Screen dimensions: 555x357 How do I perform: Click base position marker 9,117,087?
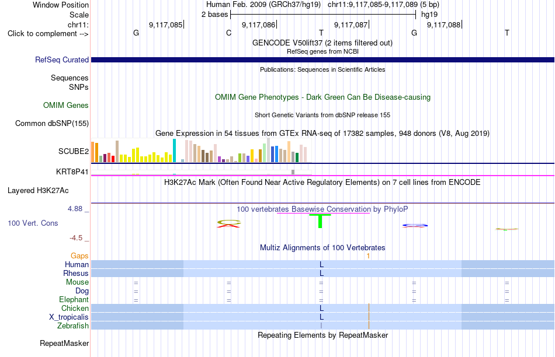[x=352, y=24]
